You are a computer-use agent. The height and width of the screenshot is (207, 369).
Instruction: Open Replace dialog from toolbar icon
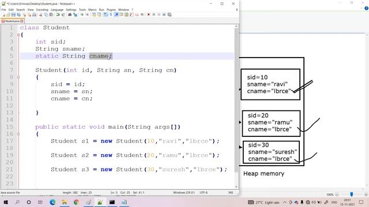[x=76, y=14]
